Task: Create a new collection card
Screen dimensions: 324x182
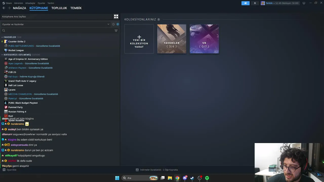Action: click(x=139, y=39)
